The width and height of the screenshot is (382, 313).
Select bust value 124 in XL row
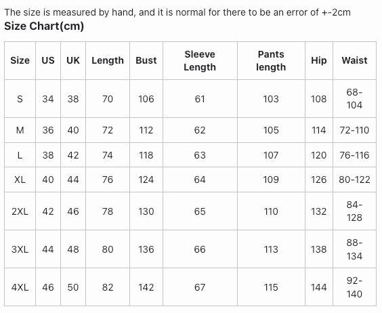(146, 180)
